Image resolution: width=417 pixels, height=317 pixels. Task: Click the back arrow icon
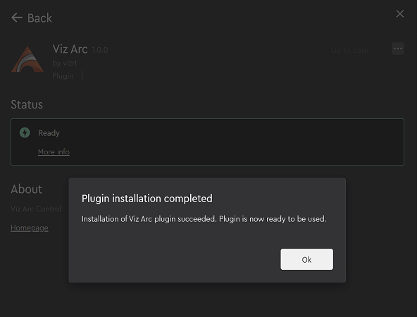pyautogui.click(x=17, y=18)
